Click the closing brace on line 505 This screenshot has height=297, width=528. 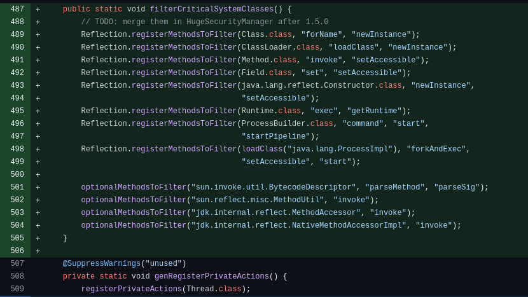click(65, 238)
